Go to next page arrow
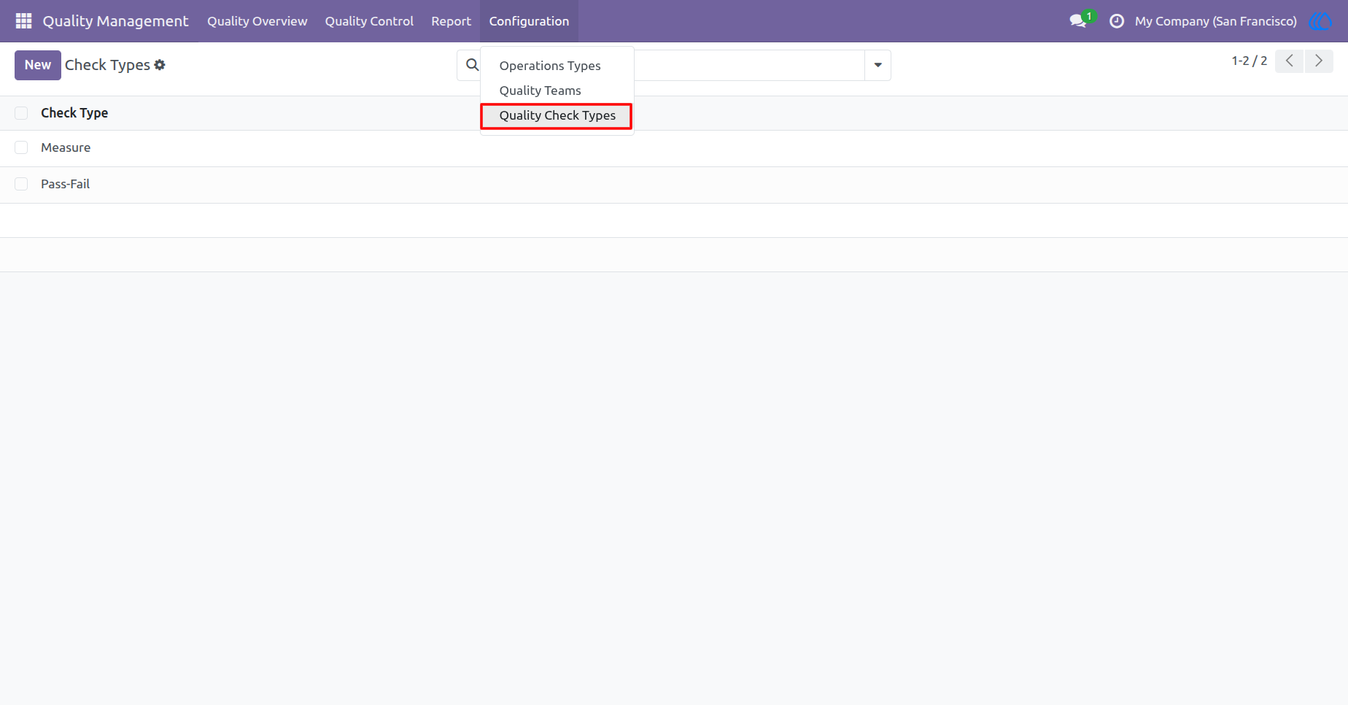 pos(1319,61)
